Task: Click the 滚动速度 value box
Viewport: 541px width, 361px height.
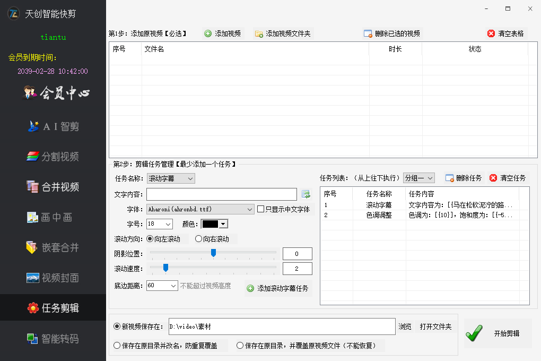Action: (x=298, y=269)
